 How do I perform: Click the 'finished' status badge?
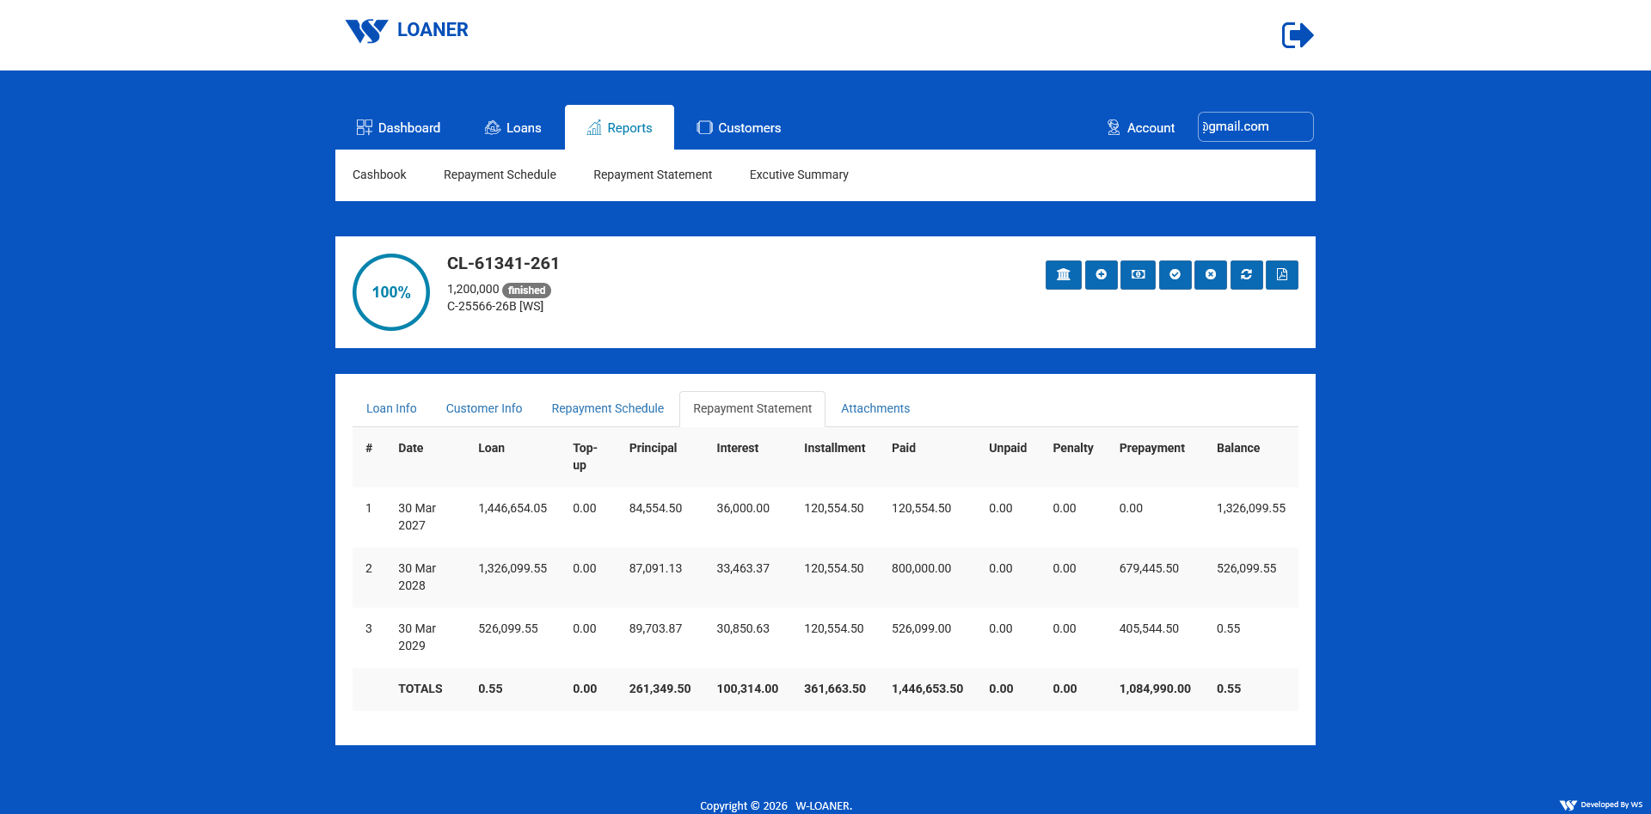tap(526, 291)
